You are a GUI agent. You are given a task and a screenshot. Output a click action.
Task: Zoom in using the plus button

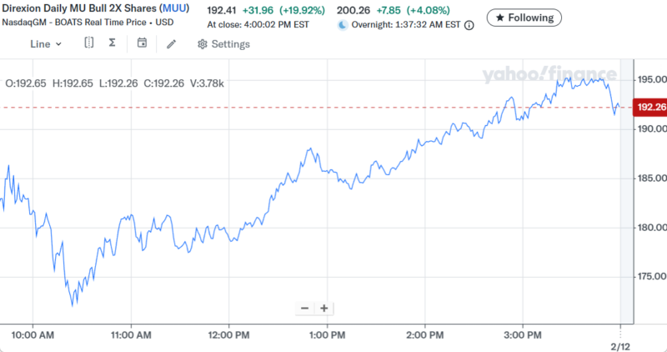pos(324,308)
